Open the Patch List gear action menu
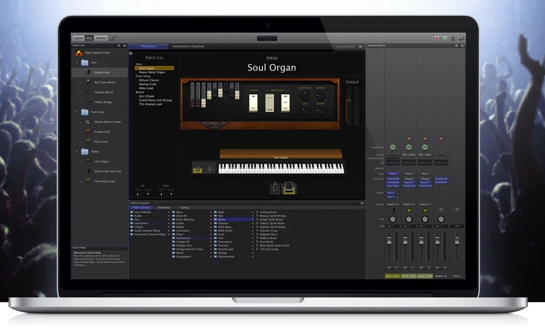The height and width of the screenshot is (333, 545). 125,46
